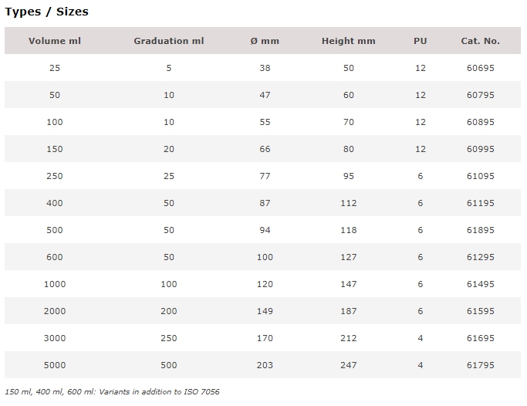Select the 250 ml volume cell
The height and width of the screenshot is (406, 527).
[x=55, y=176]
